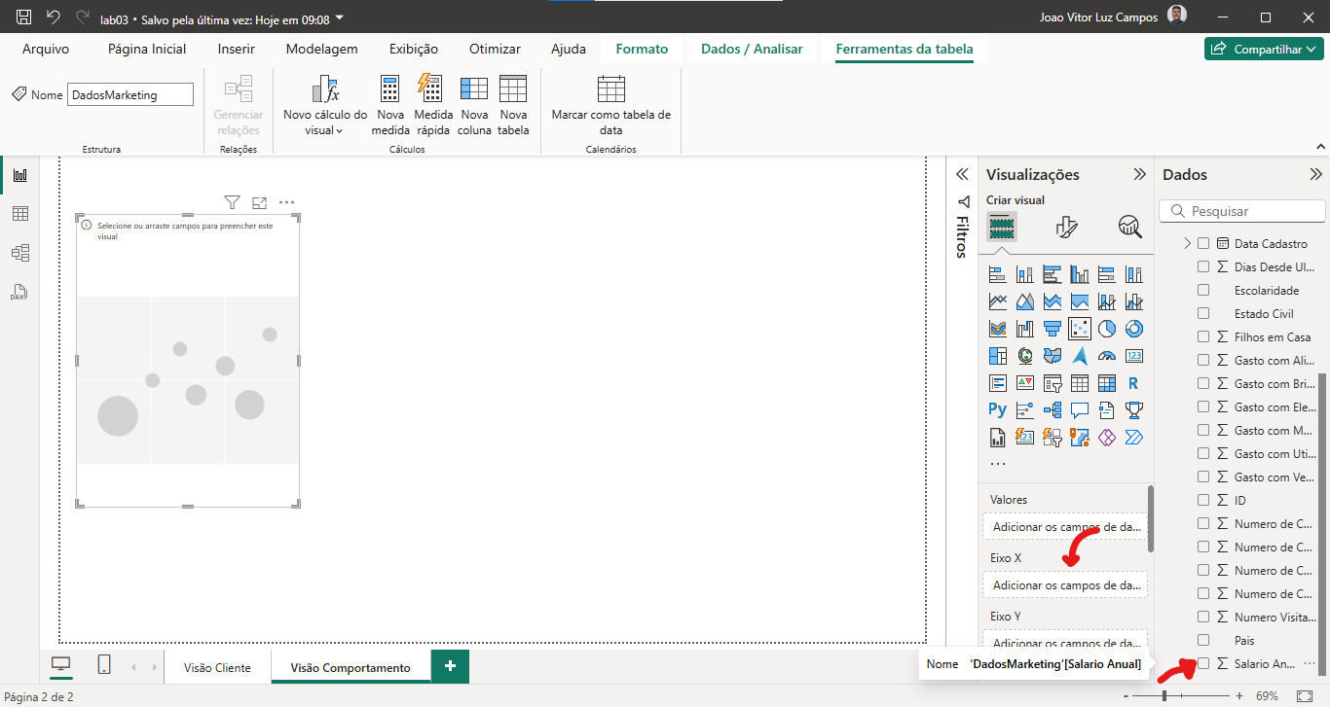
Task: Collapse the Dados pane
Action: click(1315, 175)
